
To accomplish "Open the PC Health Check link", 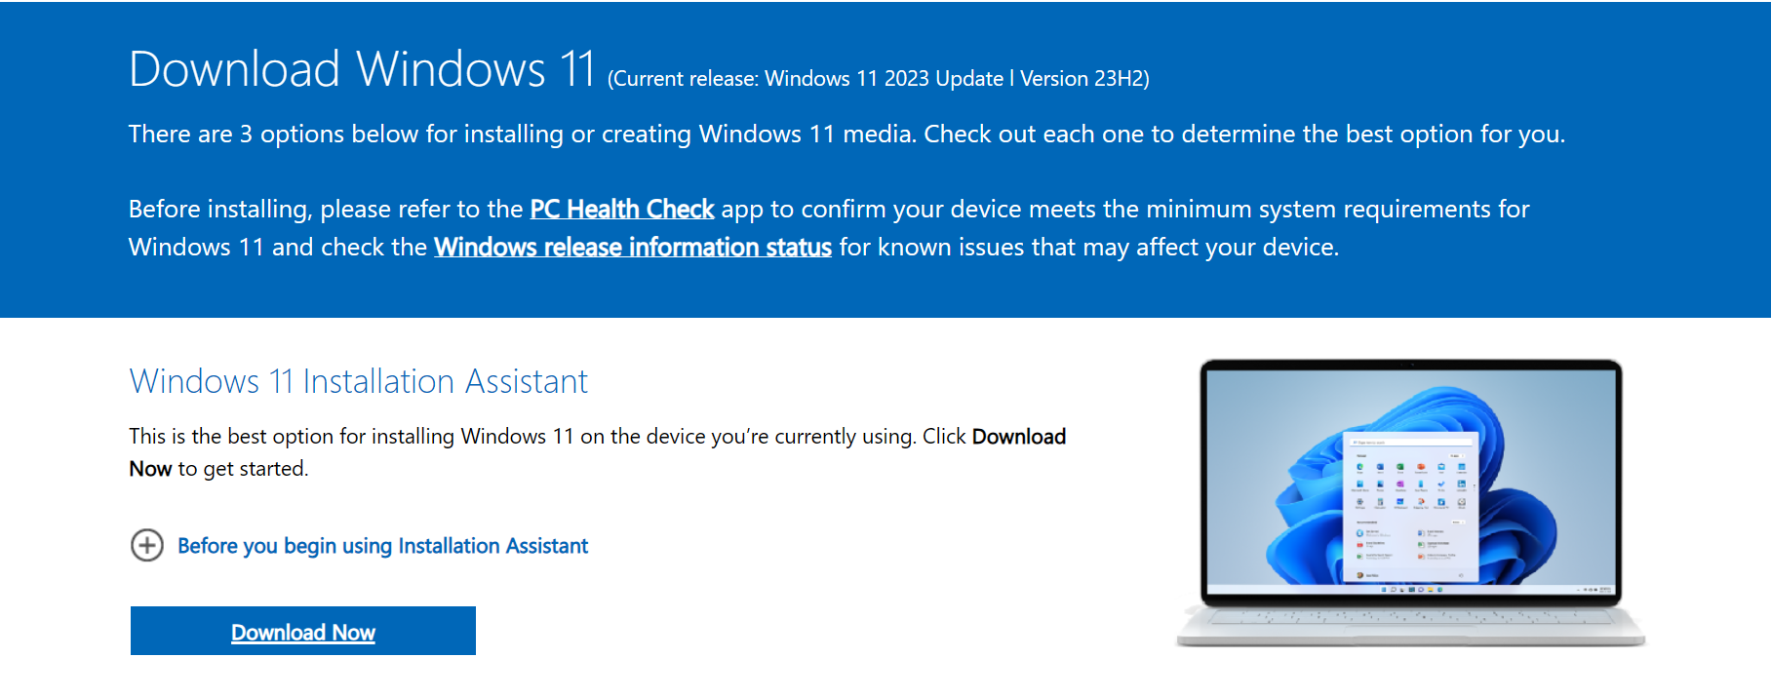I will pyautogui.click(x=621, y=210).
